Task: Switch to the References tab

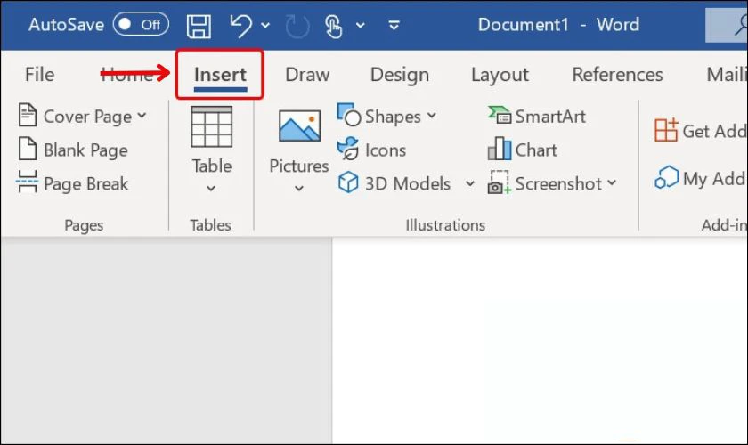Action: [617, 75]
